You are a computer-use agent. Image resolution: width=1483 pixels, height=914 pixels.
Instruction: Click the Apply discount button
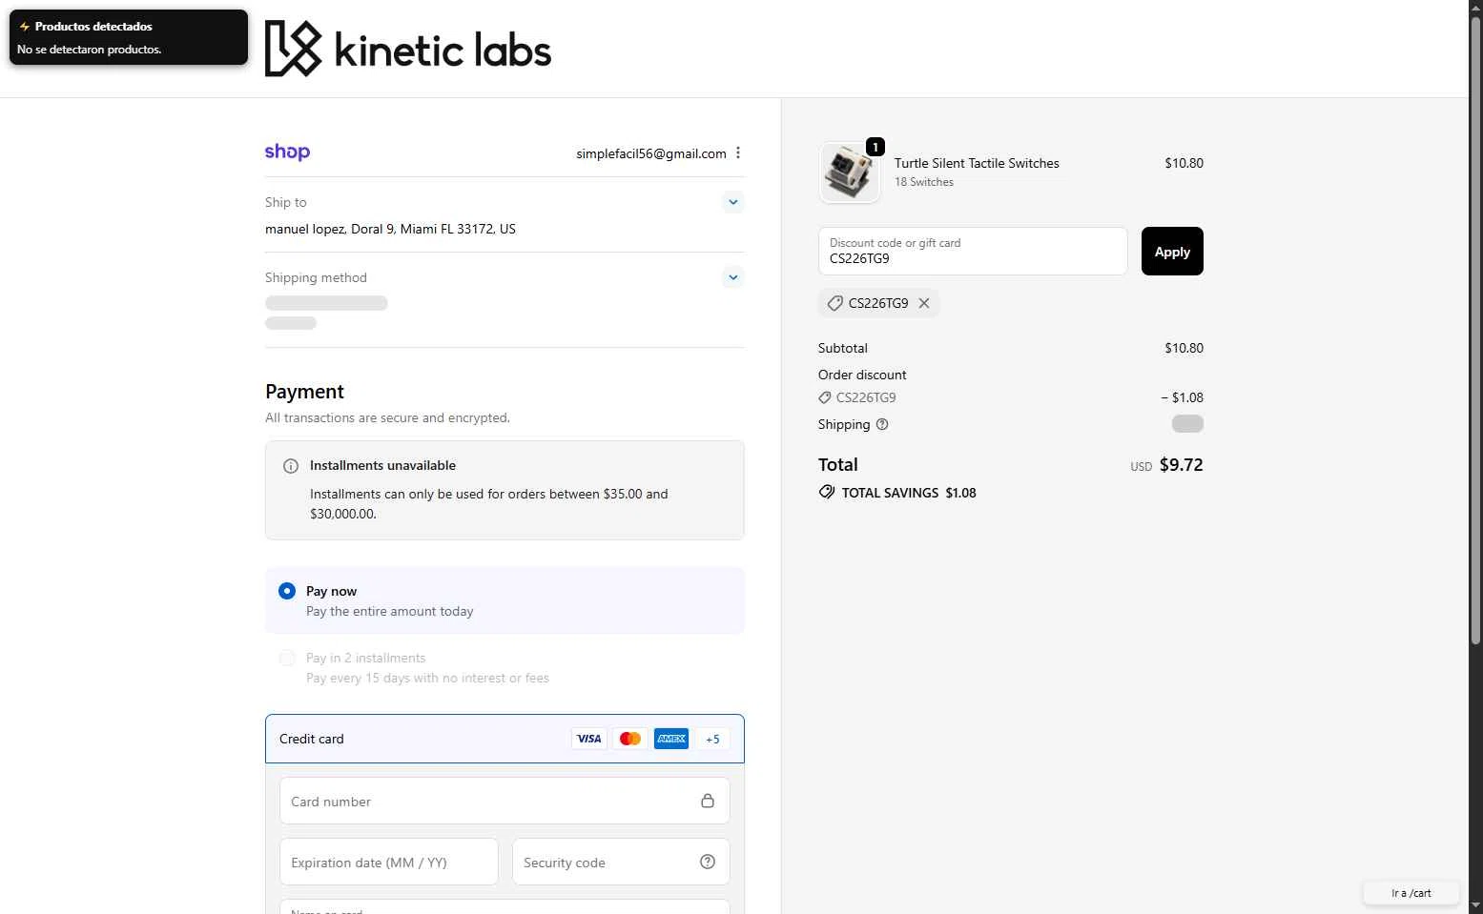tap(1172, 251)
